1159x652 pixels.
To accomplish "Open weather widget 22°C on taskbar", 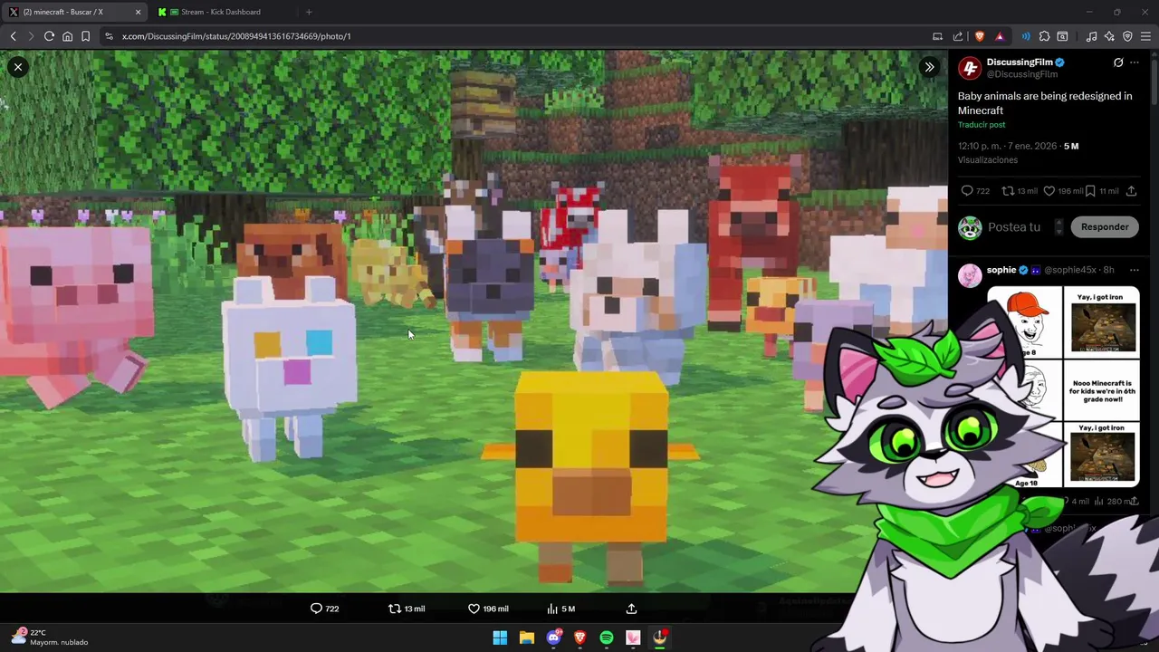I will click(x=50, y=638).
